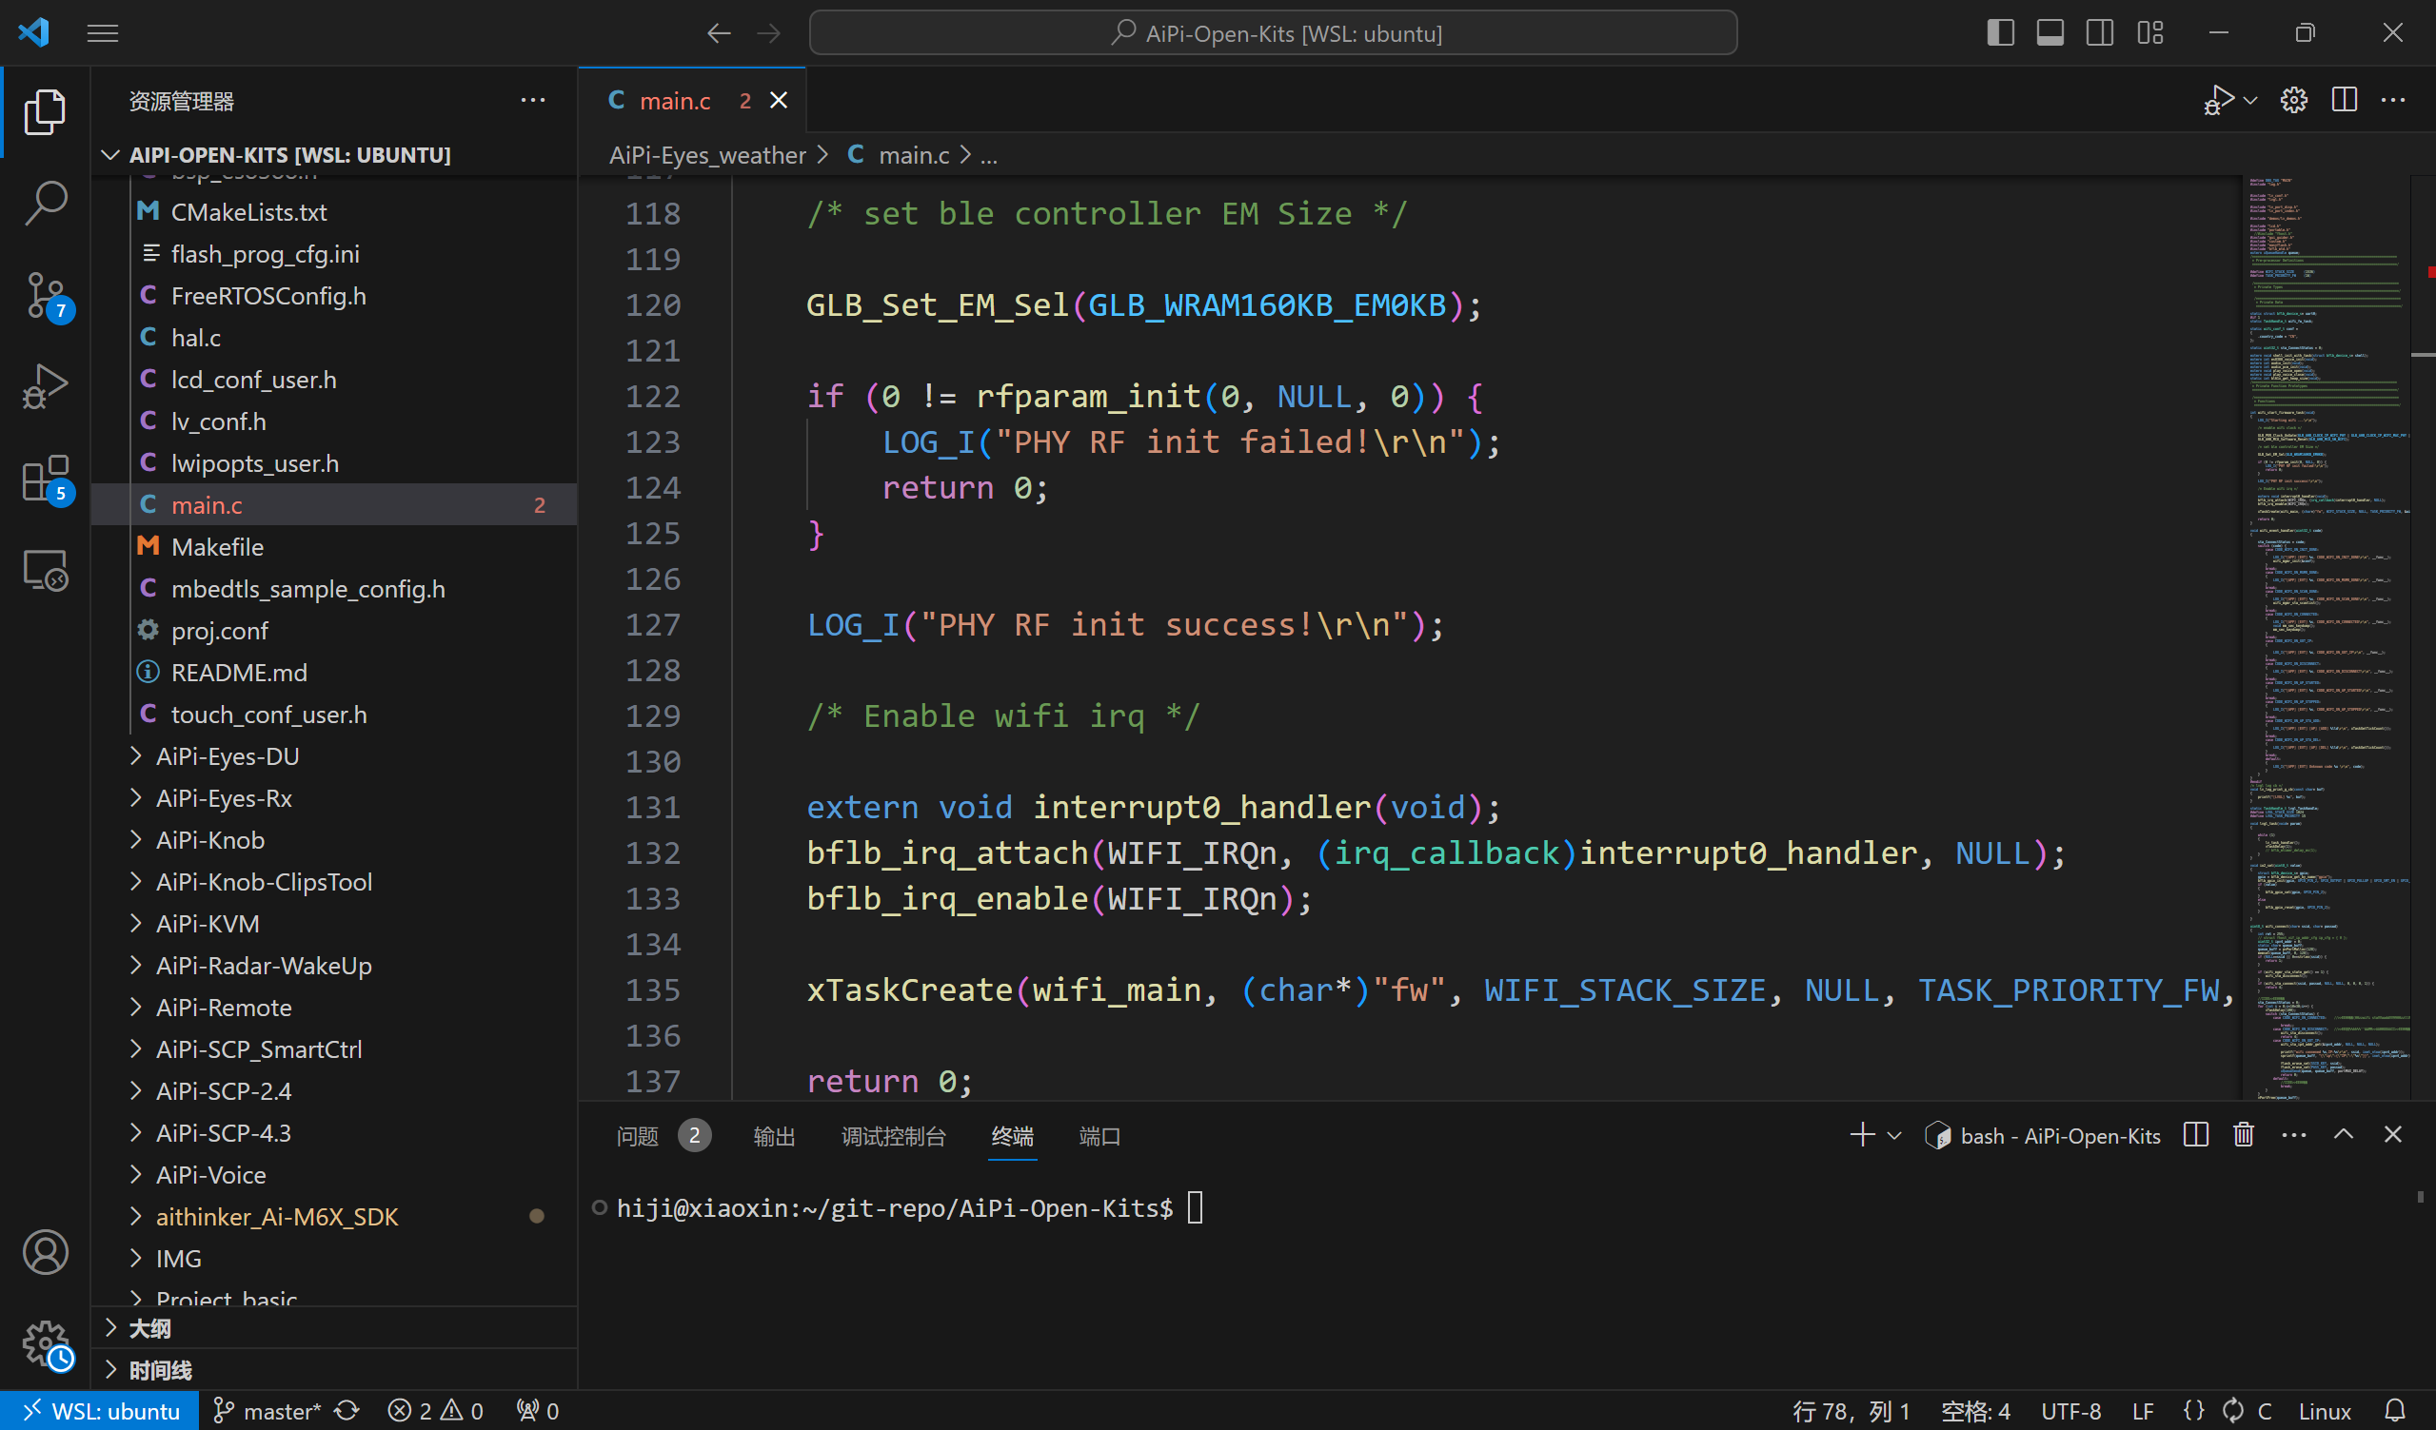Image resolution: width=2436 pixels, height=1430 pixels.
Task: Click the code minimap overview
Action: point(2326,637)
